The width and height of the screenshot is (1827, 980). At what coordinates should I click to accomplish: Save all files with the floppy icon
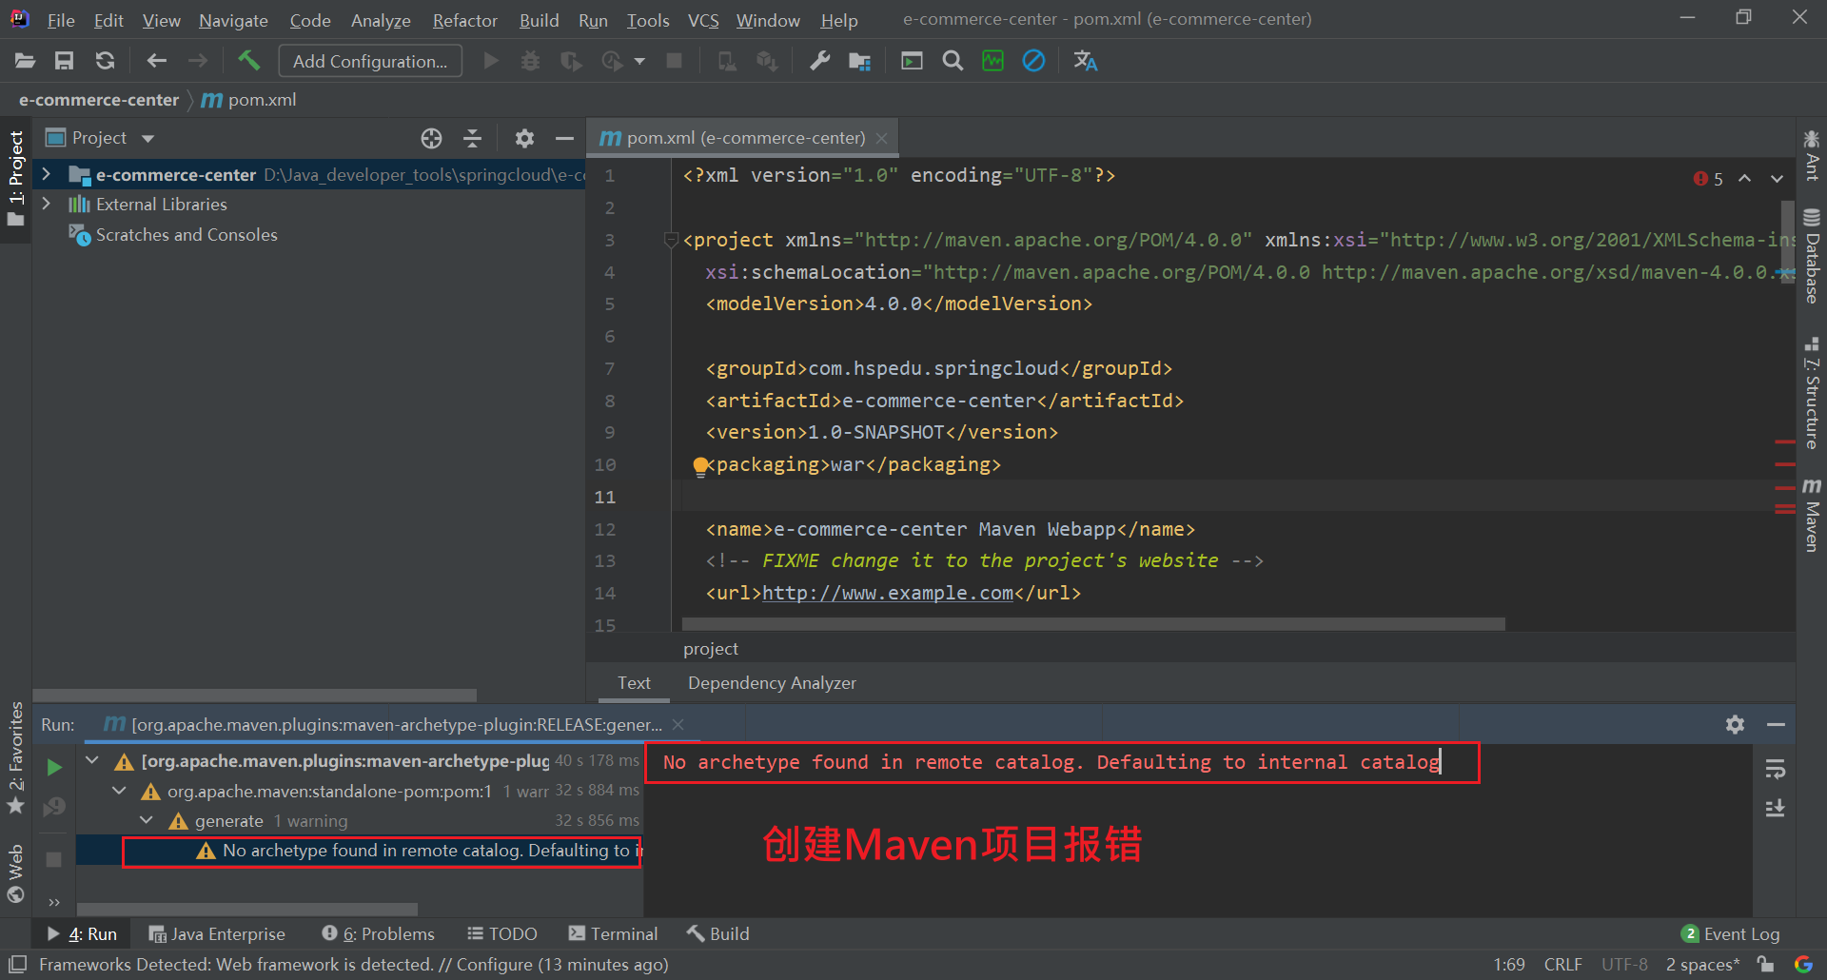tap(64, 61)
